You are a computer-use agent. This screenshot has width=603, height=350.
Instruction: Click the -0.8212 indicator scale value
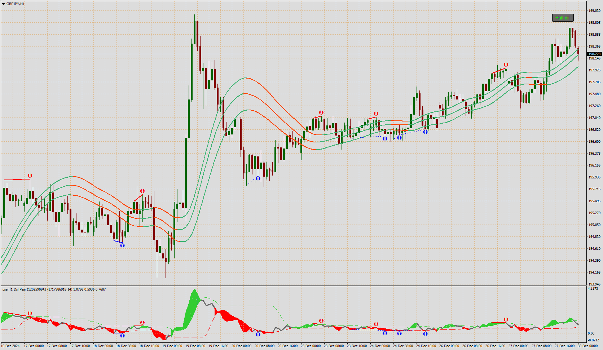coord(594,340)
